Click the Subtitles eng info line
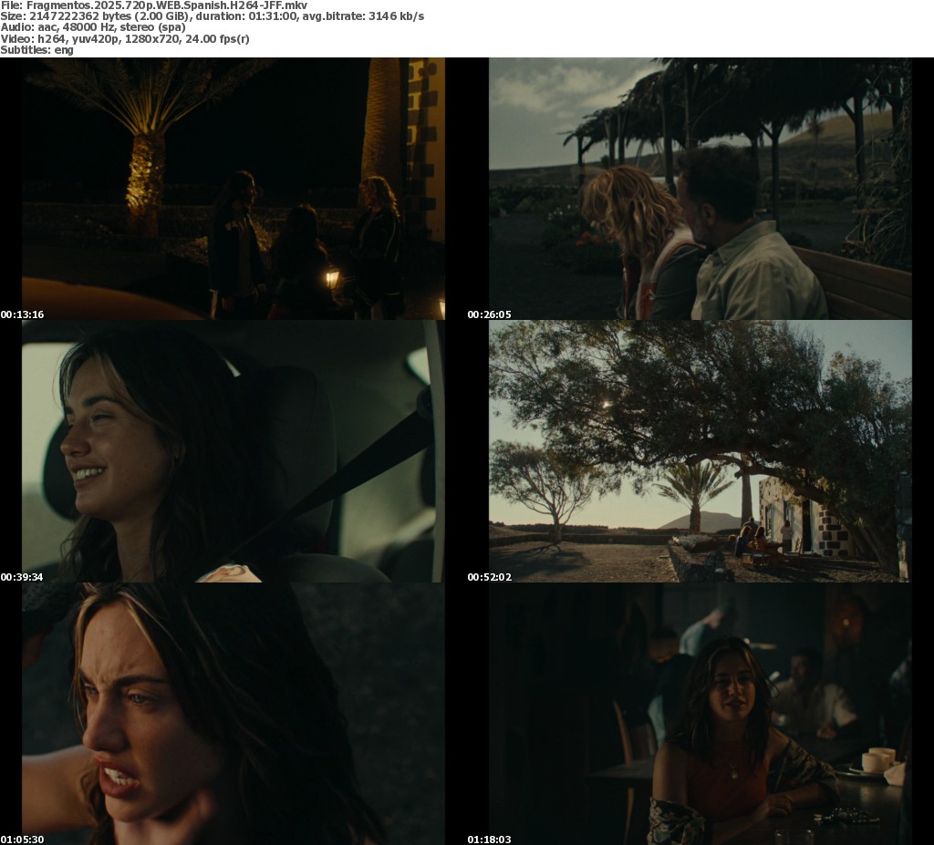934x845 pixels. [36, 50]
